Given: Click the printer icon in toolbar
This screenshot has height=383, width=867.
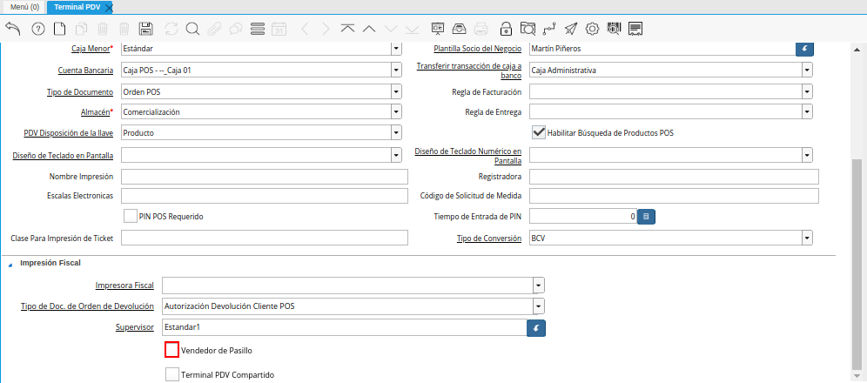Looking at the screenshot, I should tap(481, 29).
